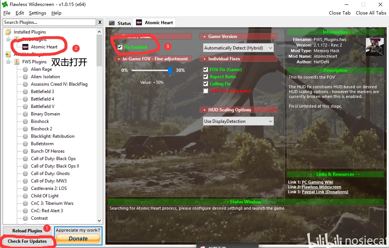Click the FWS Plugins folder icon
Screen dimensions: 389x248
pos(17,62)
